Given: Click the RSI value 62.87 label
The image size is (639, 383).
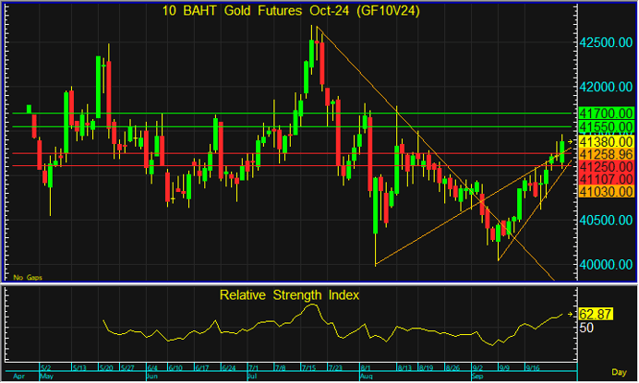Looking at the screenshot, I should 594,314.
